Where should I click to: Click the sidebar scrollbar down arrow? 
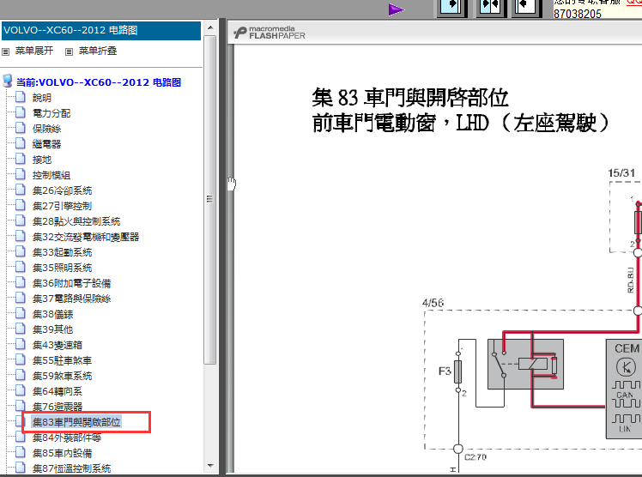coord(210,466)
